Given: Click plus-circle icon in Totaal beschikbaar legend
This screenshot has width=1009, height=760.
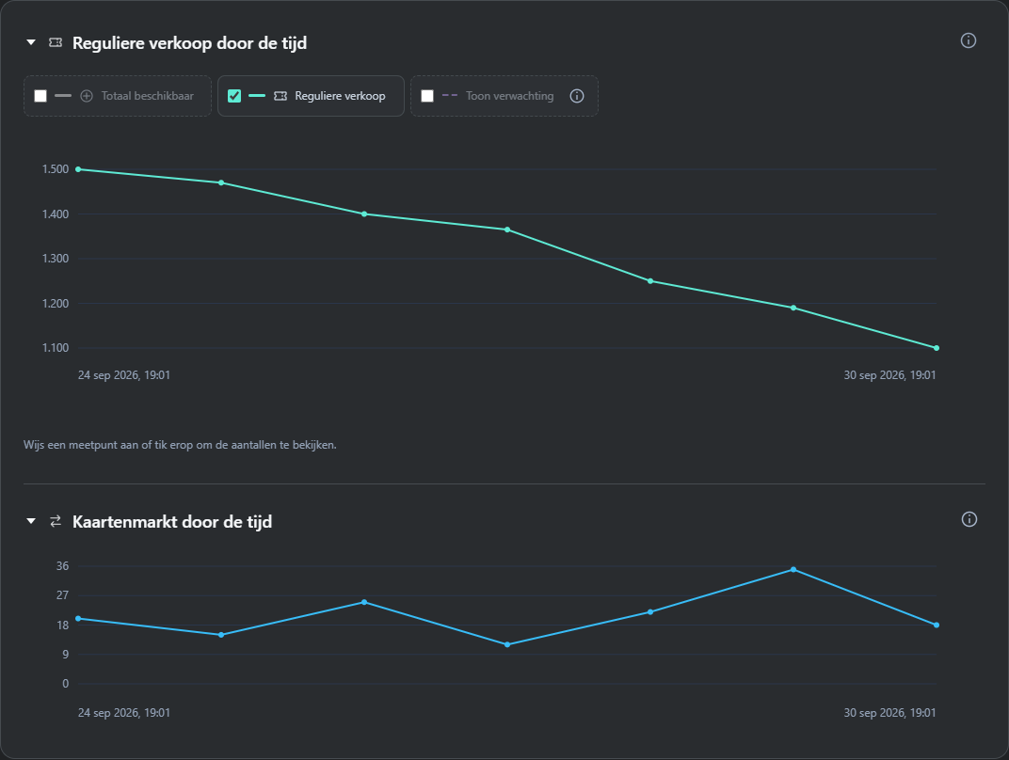Looking at the screenshot, I should 87,96.
